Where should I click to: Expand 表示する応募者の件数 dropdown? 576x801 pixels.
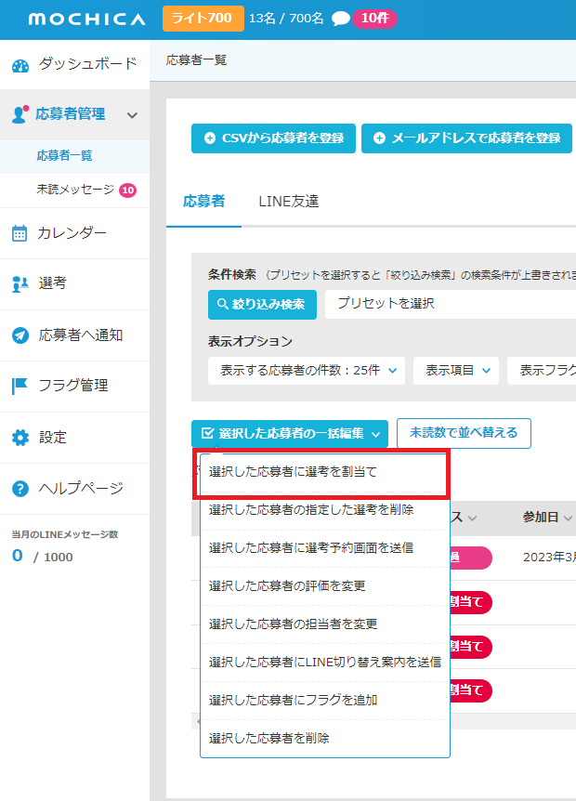click(x=306, y=370)
